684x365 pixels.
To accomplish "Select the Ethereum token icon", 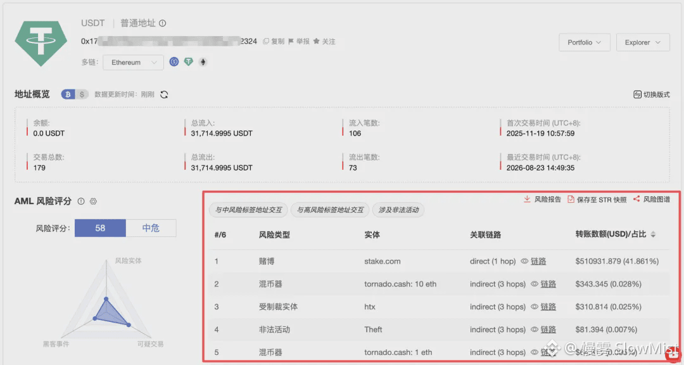I will pos(203,62).
